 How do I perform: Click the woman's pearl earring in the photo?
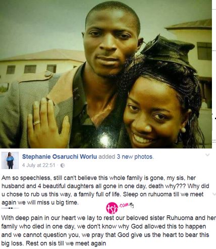click(x=183, y=130)
